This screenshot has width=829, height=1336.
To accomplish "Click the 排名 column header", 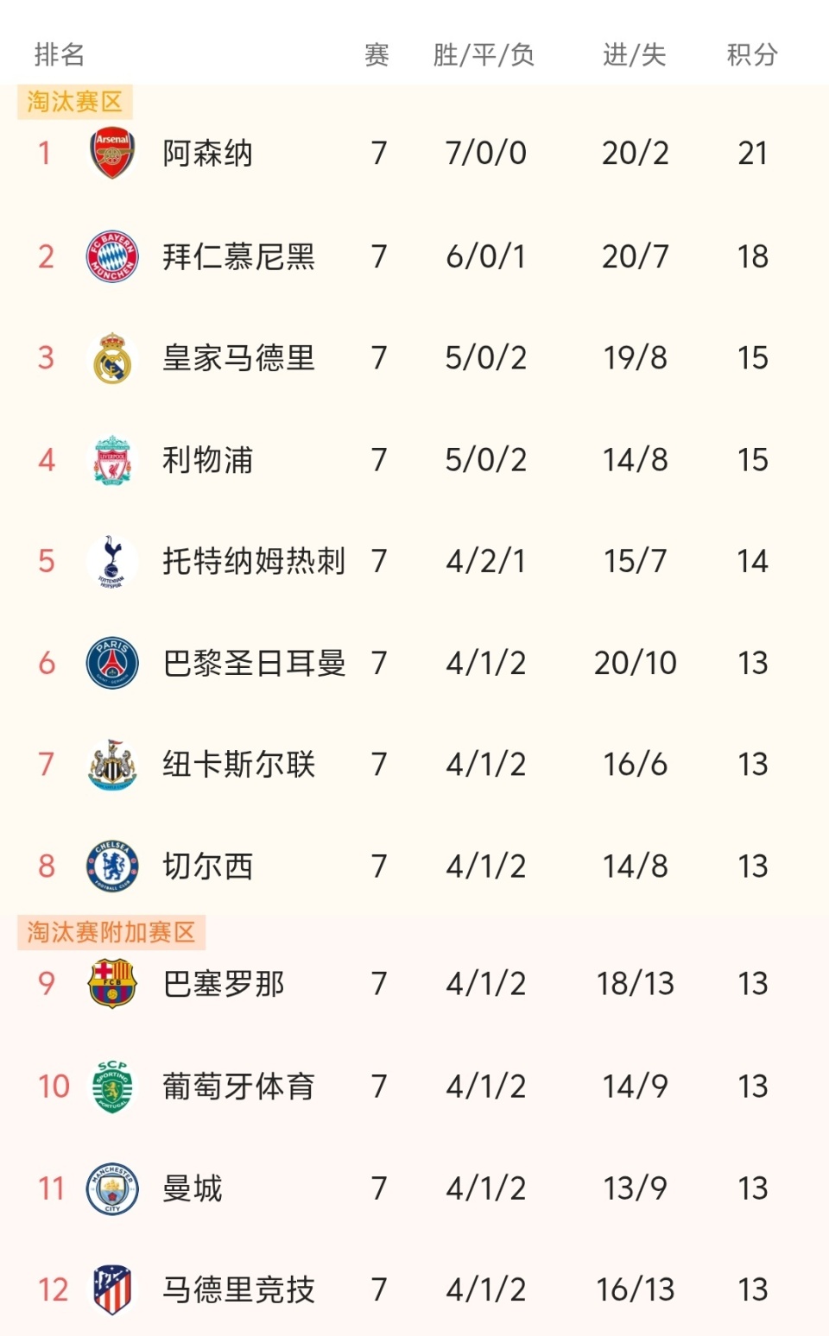I will [x=60, y=55].
